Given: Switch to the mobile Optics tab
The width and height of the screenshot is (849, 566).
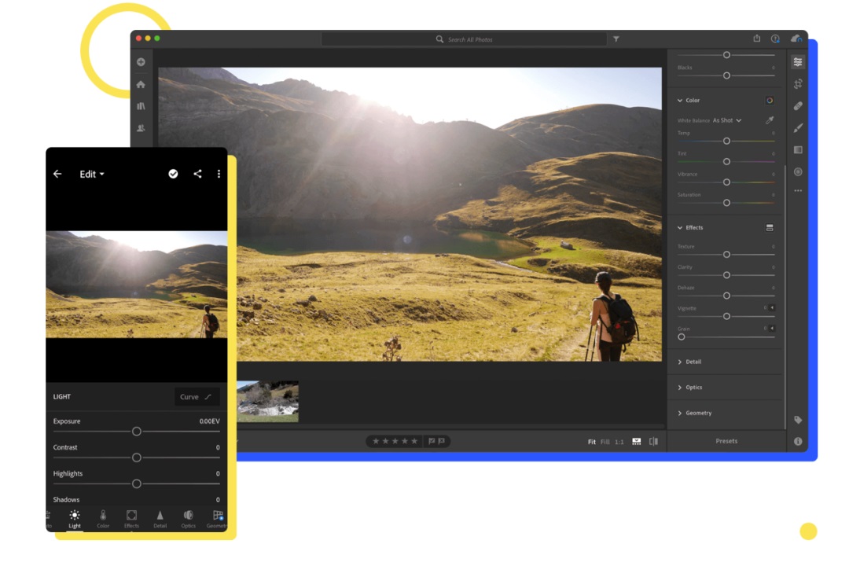Looking at the screenshot, I should click(x=189, y=519).
